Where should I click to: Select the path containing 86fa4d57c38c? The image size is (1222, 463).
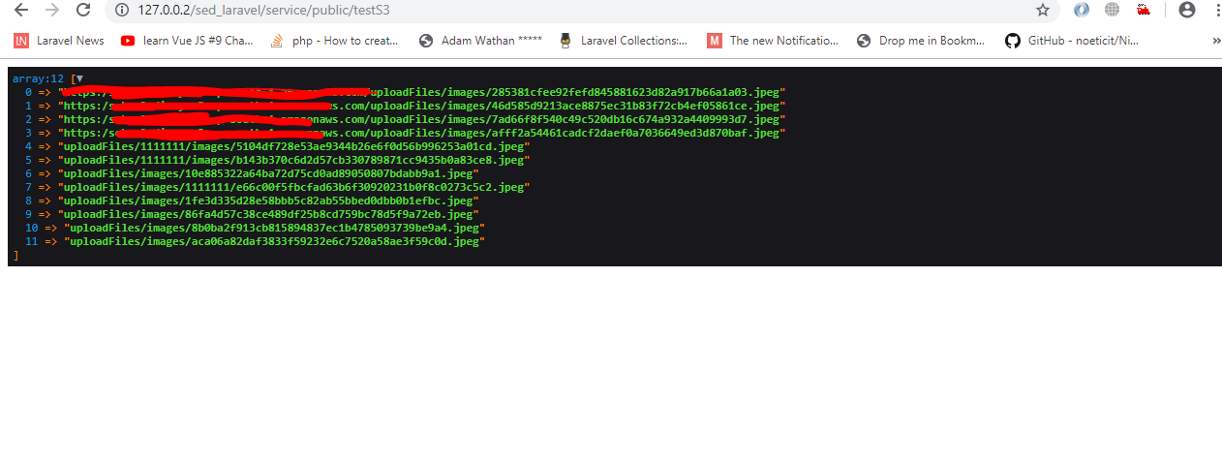click(x=268, y=214)
